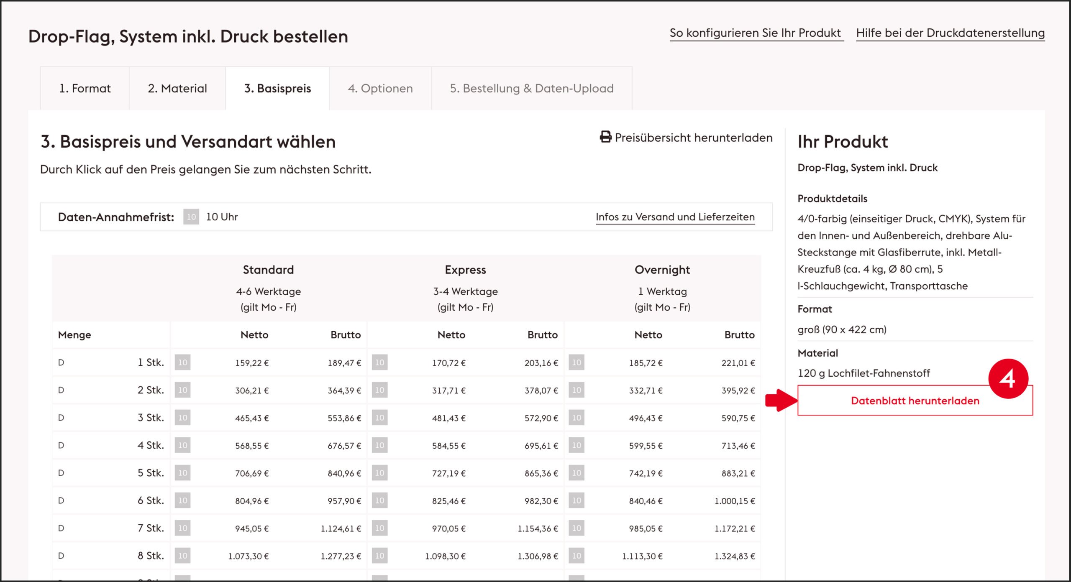Click the 10 badge in Overnight 8 Stk. row

click(576, 556)
